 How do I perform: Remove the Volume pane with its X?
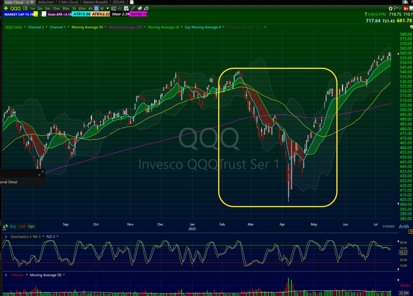coord(6,275)
